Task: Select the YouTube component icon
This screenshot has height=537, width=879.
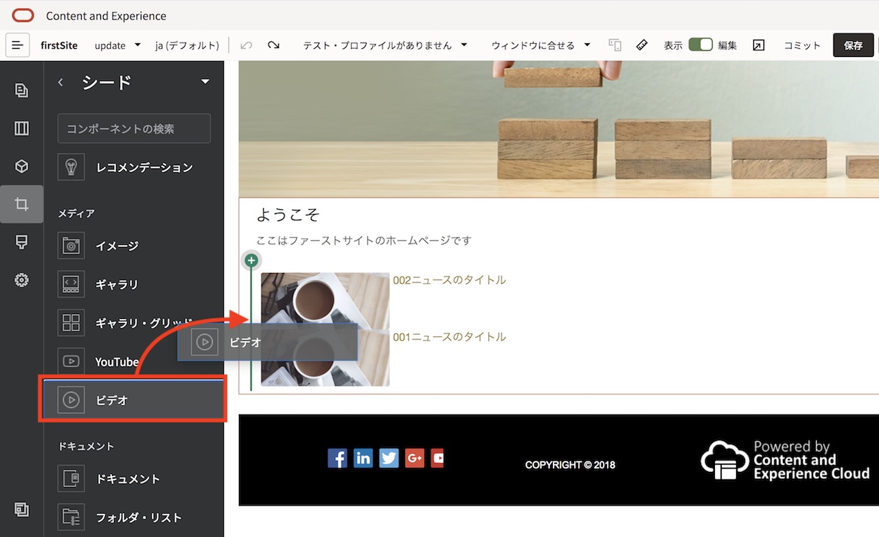Action: coord(71,361)
